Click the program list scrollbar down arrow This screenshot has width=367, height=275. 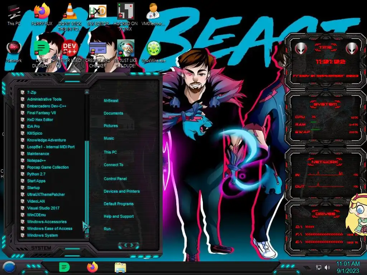(87, 236)
